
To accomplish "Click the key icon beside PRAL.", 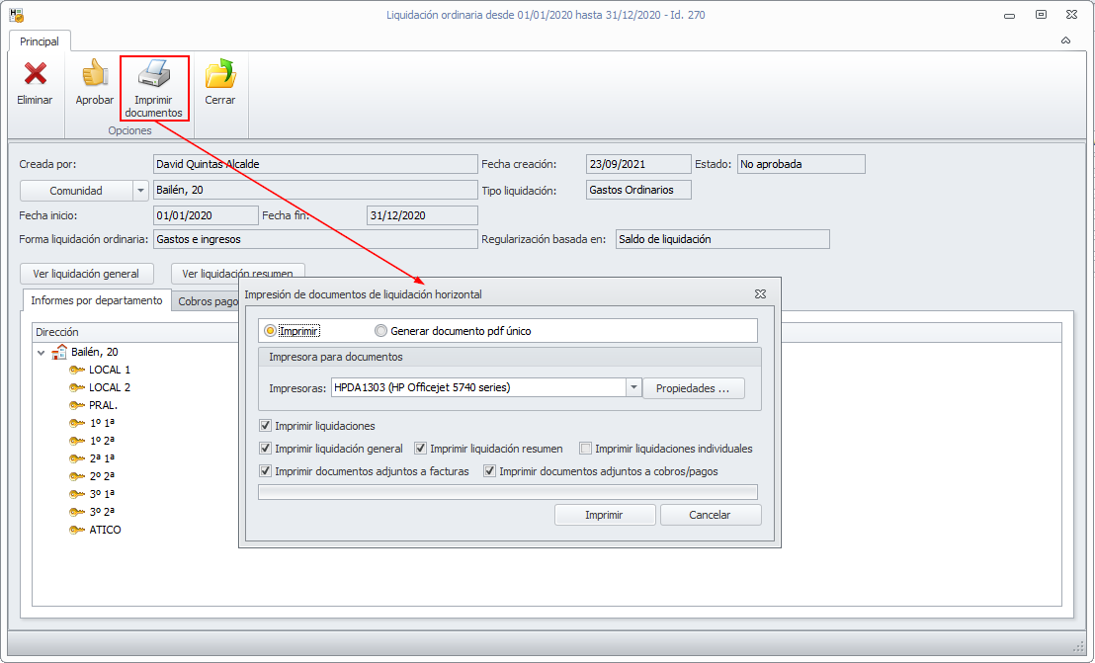I will (x=77, y=405).
